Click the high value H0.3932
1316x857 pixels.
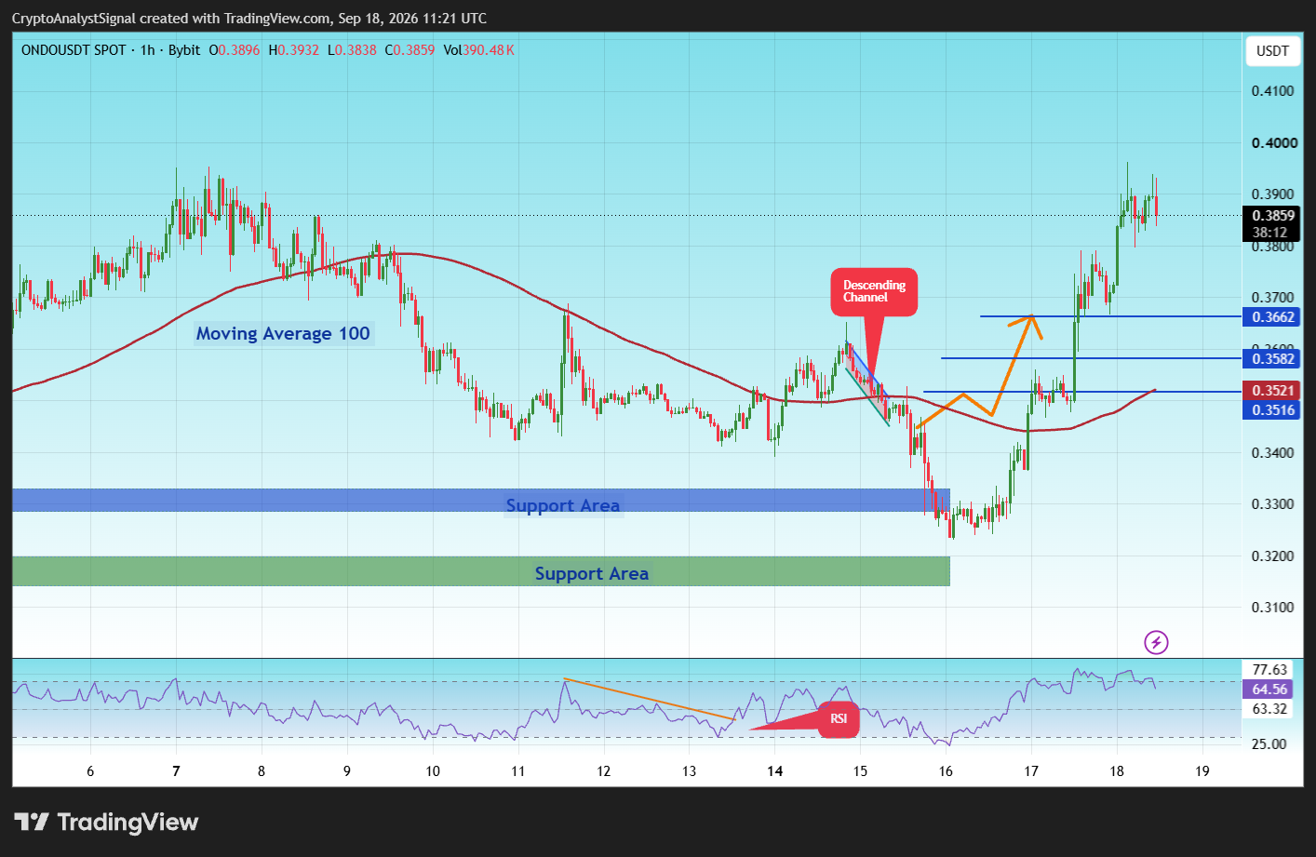pos(293,50)
